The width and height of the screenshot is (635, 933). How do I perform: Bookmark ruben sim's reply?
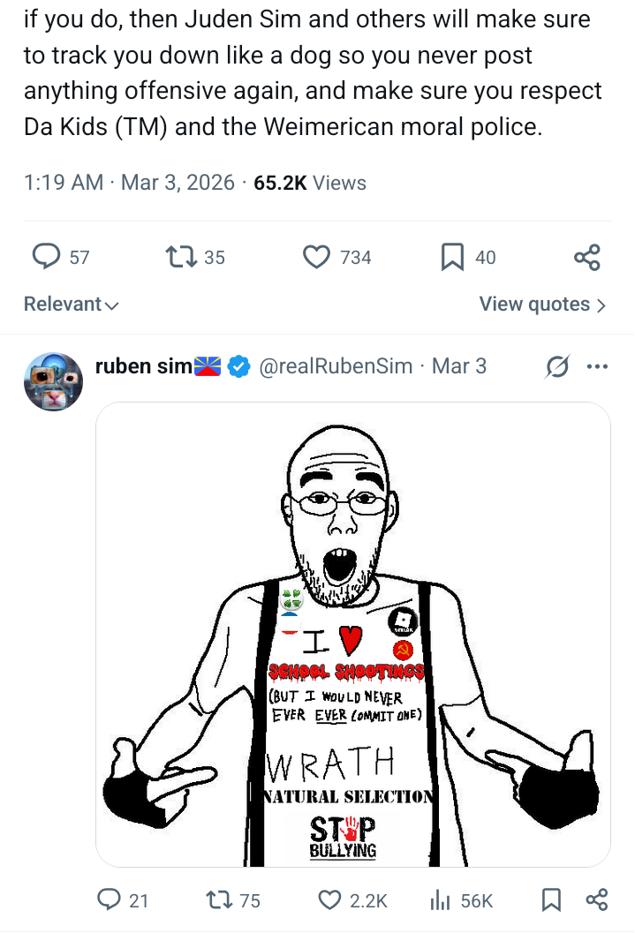(x=551, y=899)
